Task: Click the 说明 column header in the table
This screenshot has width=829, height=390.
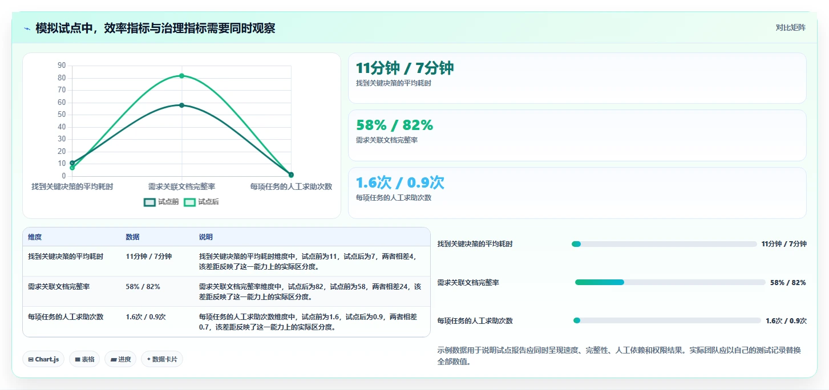Action: 206,237
